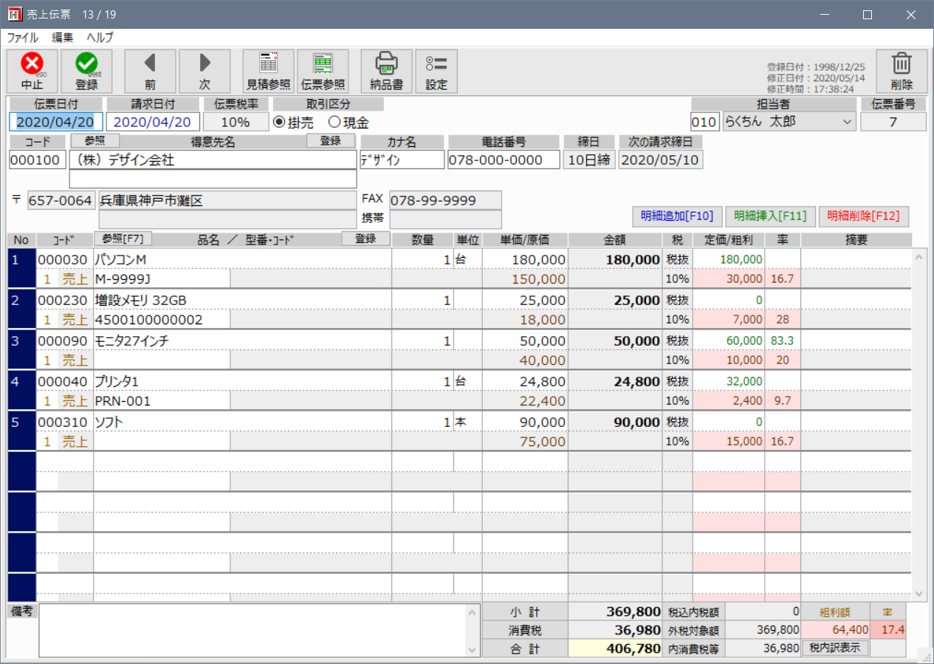Go to previous slip with 前 arrow
The height and width of the screenshot is (664, 934).
[151, 71]
